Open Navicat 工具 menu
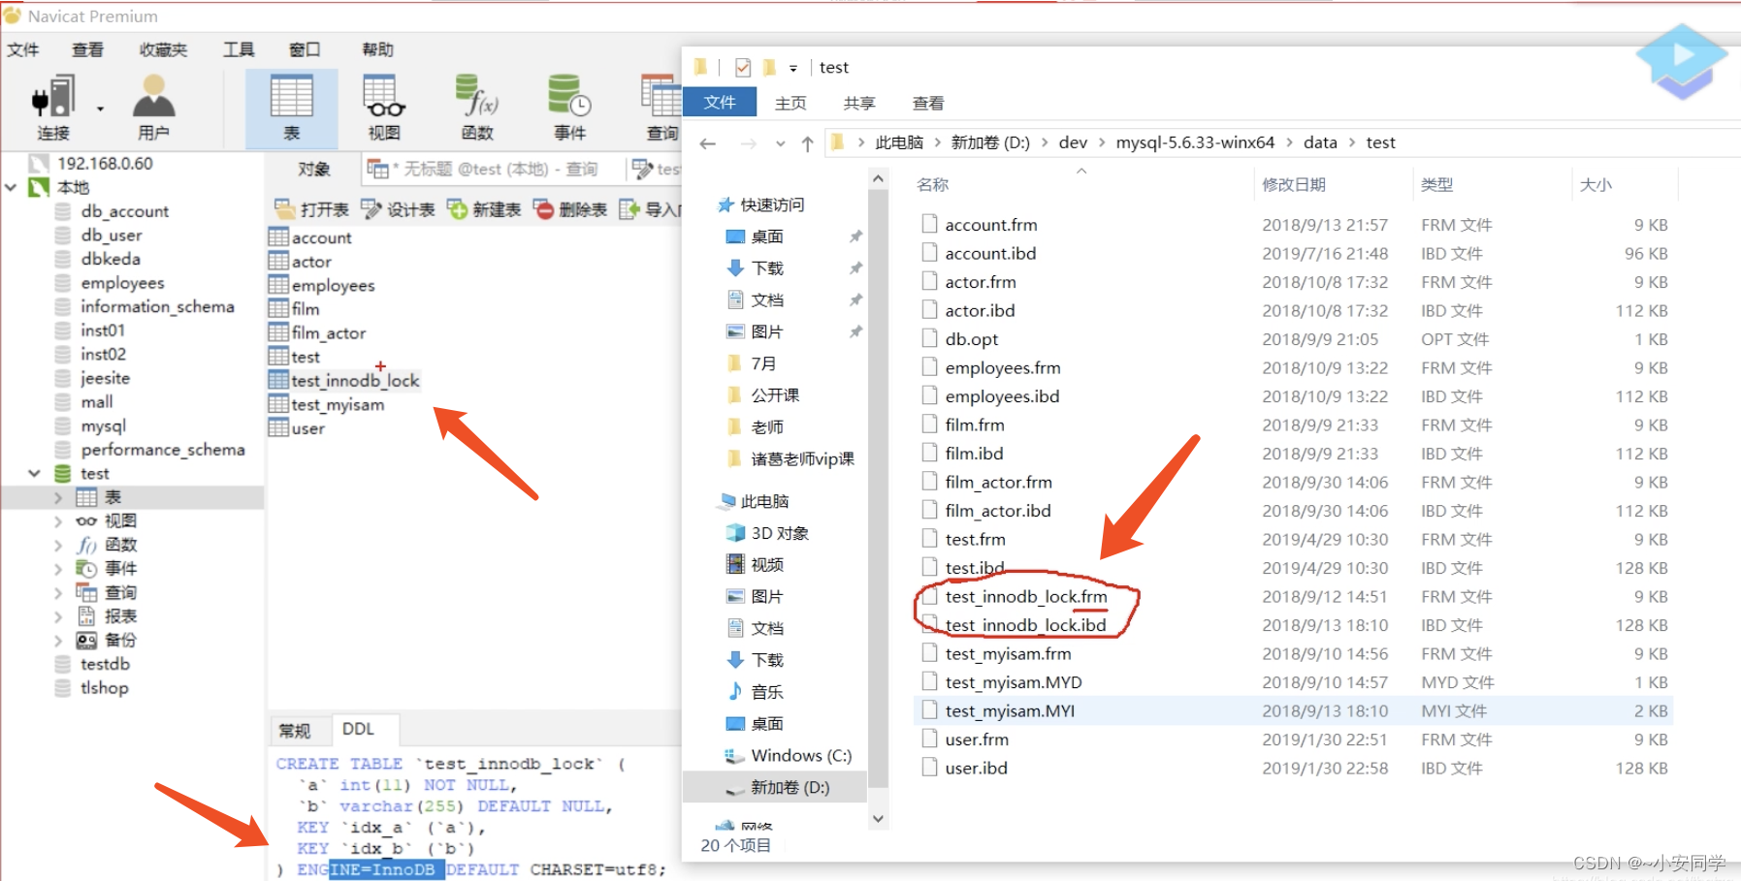Screen dimensions: 1741x881 pos(239,49)
